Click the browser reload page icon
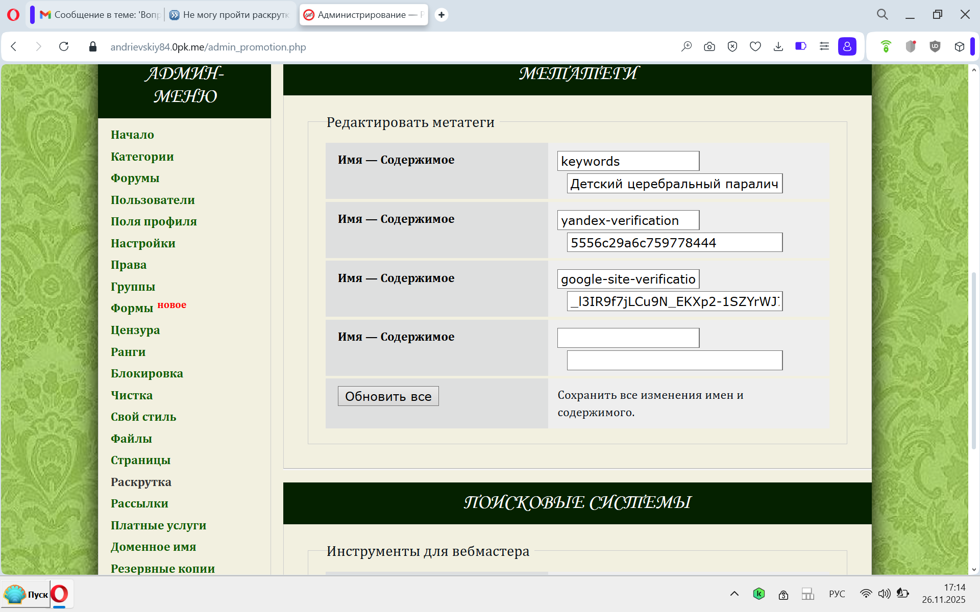Image resolution: width=980 pixels, height=612 pixels. click(x=64, y=46)
